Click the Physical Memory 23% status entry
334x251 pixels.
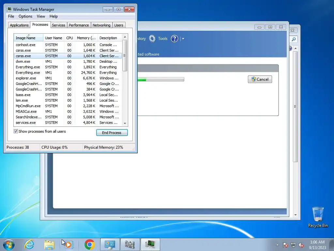coord(103,147)
